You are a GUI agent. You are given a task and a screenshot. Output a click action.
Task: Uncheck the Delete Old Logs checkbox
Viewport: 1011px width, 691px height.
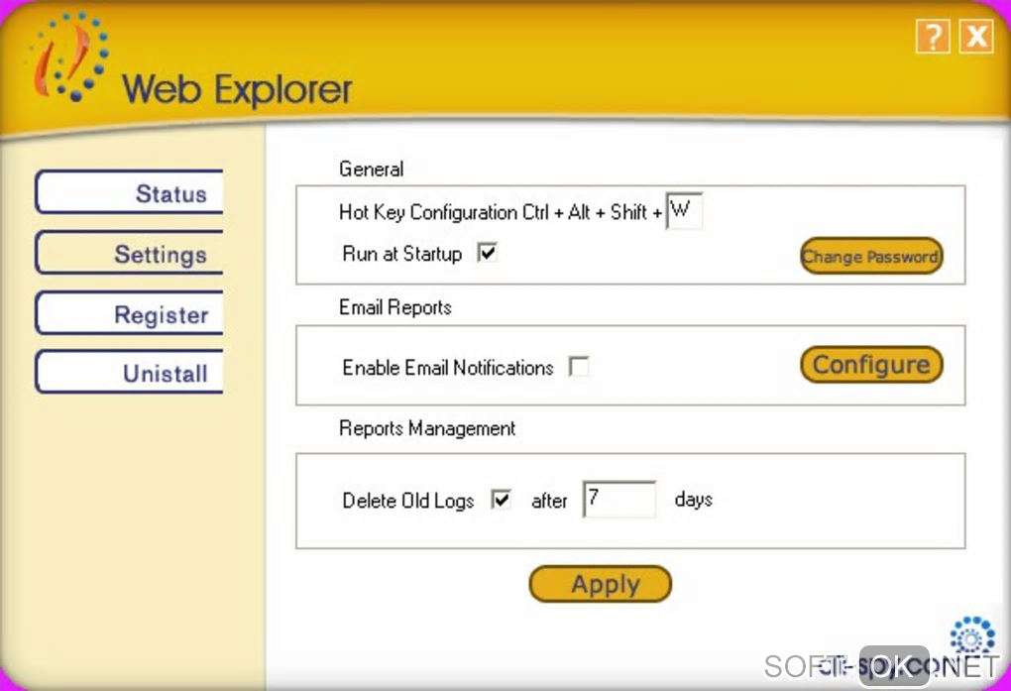pyautogui.click(x=501, y=500)
